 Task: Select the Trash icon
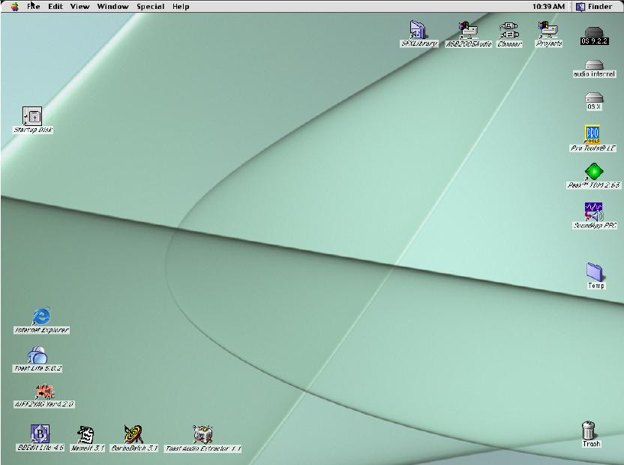[590, 430]
